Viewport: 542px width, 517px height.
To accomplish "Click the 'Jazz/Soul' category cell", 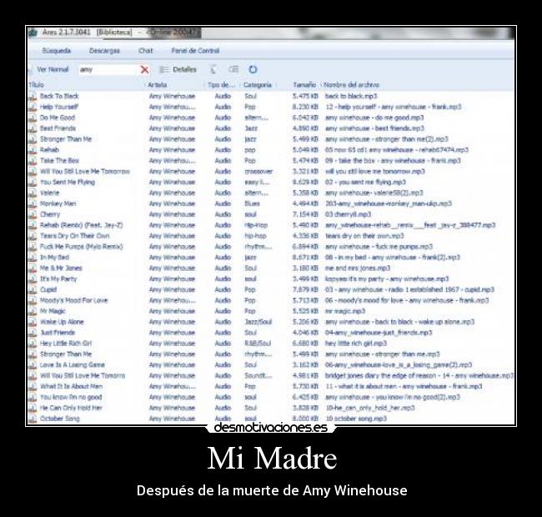I will point(258,322).
